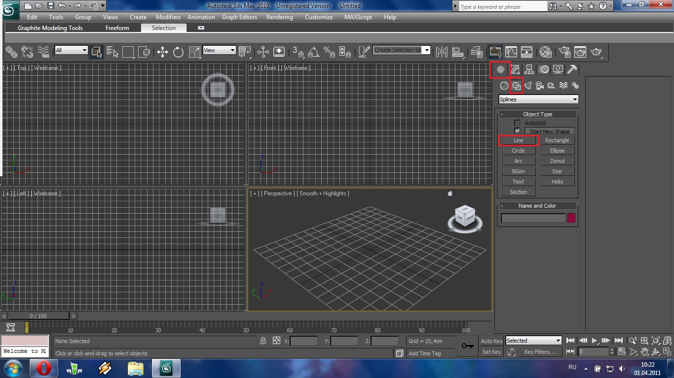Open the Utilities hammer panel
The image size is (674, 378).
(x=572, y=70)
